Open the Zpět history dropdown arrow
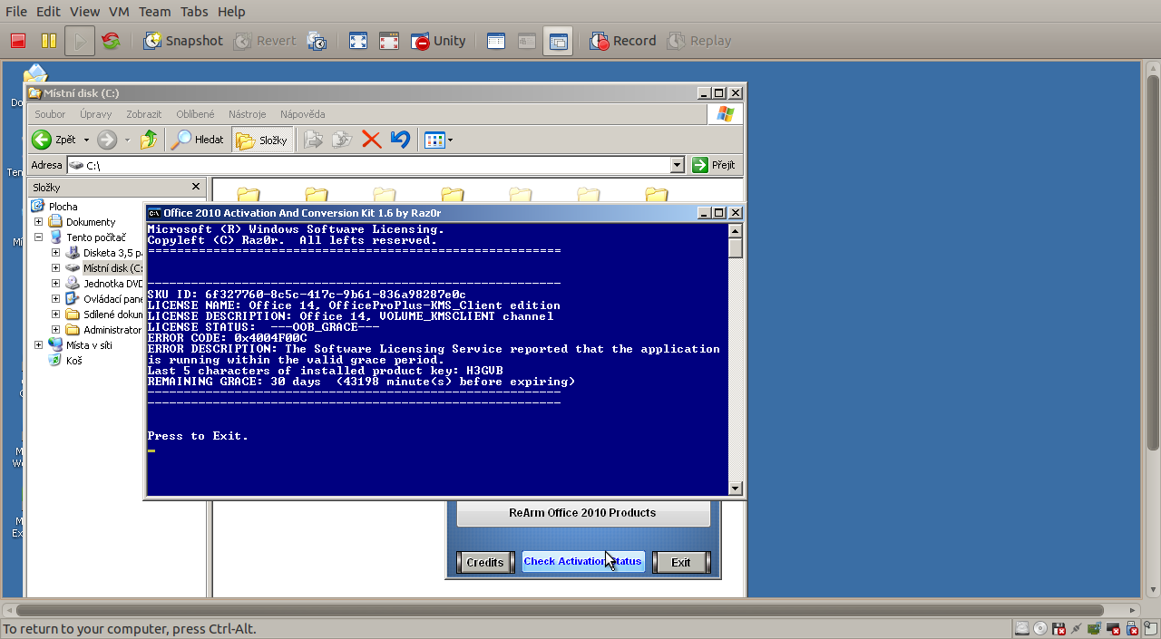1161x639 pixels. [86, 140]
